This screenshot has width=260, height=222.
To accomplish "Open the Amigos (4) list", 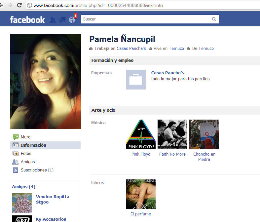I will [23, 187].
